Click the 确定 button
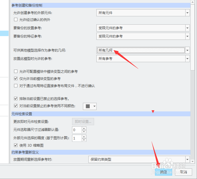The width and height of the screenshot is (197, 179). (x=164, y=172)
